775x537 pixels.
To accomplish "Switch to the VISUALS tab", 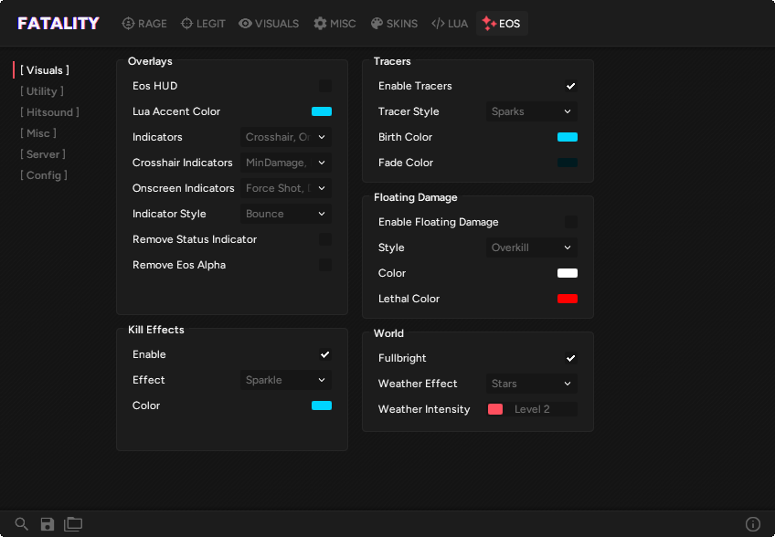I will click(269, 23).
